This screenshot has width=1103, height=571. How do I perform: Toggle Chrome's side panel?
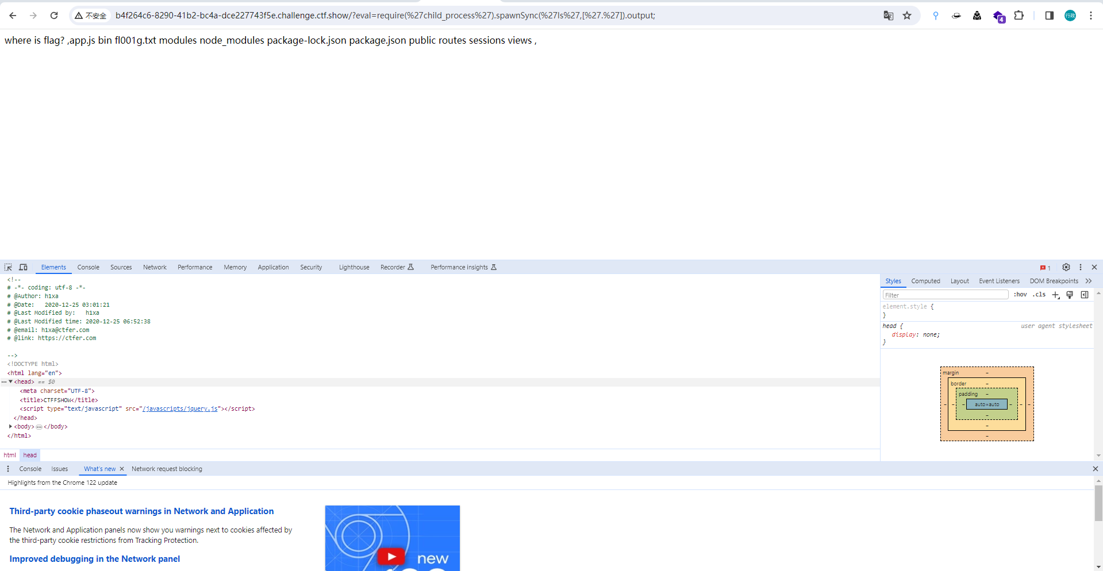1049,16
